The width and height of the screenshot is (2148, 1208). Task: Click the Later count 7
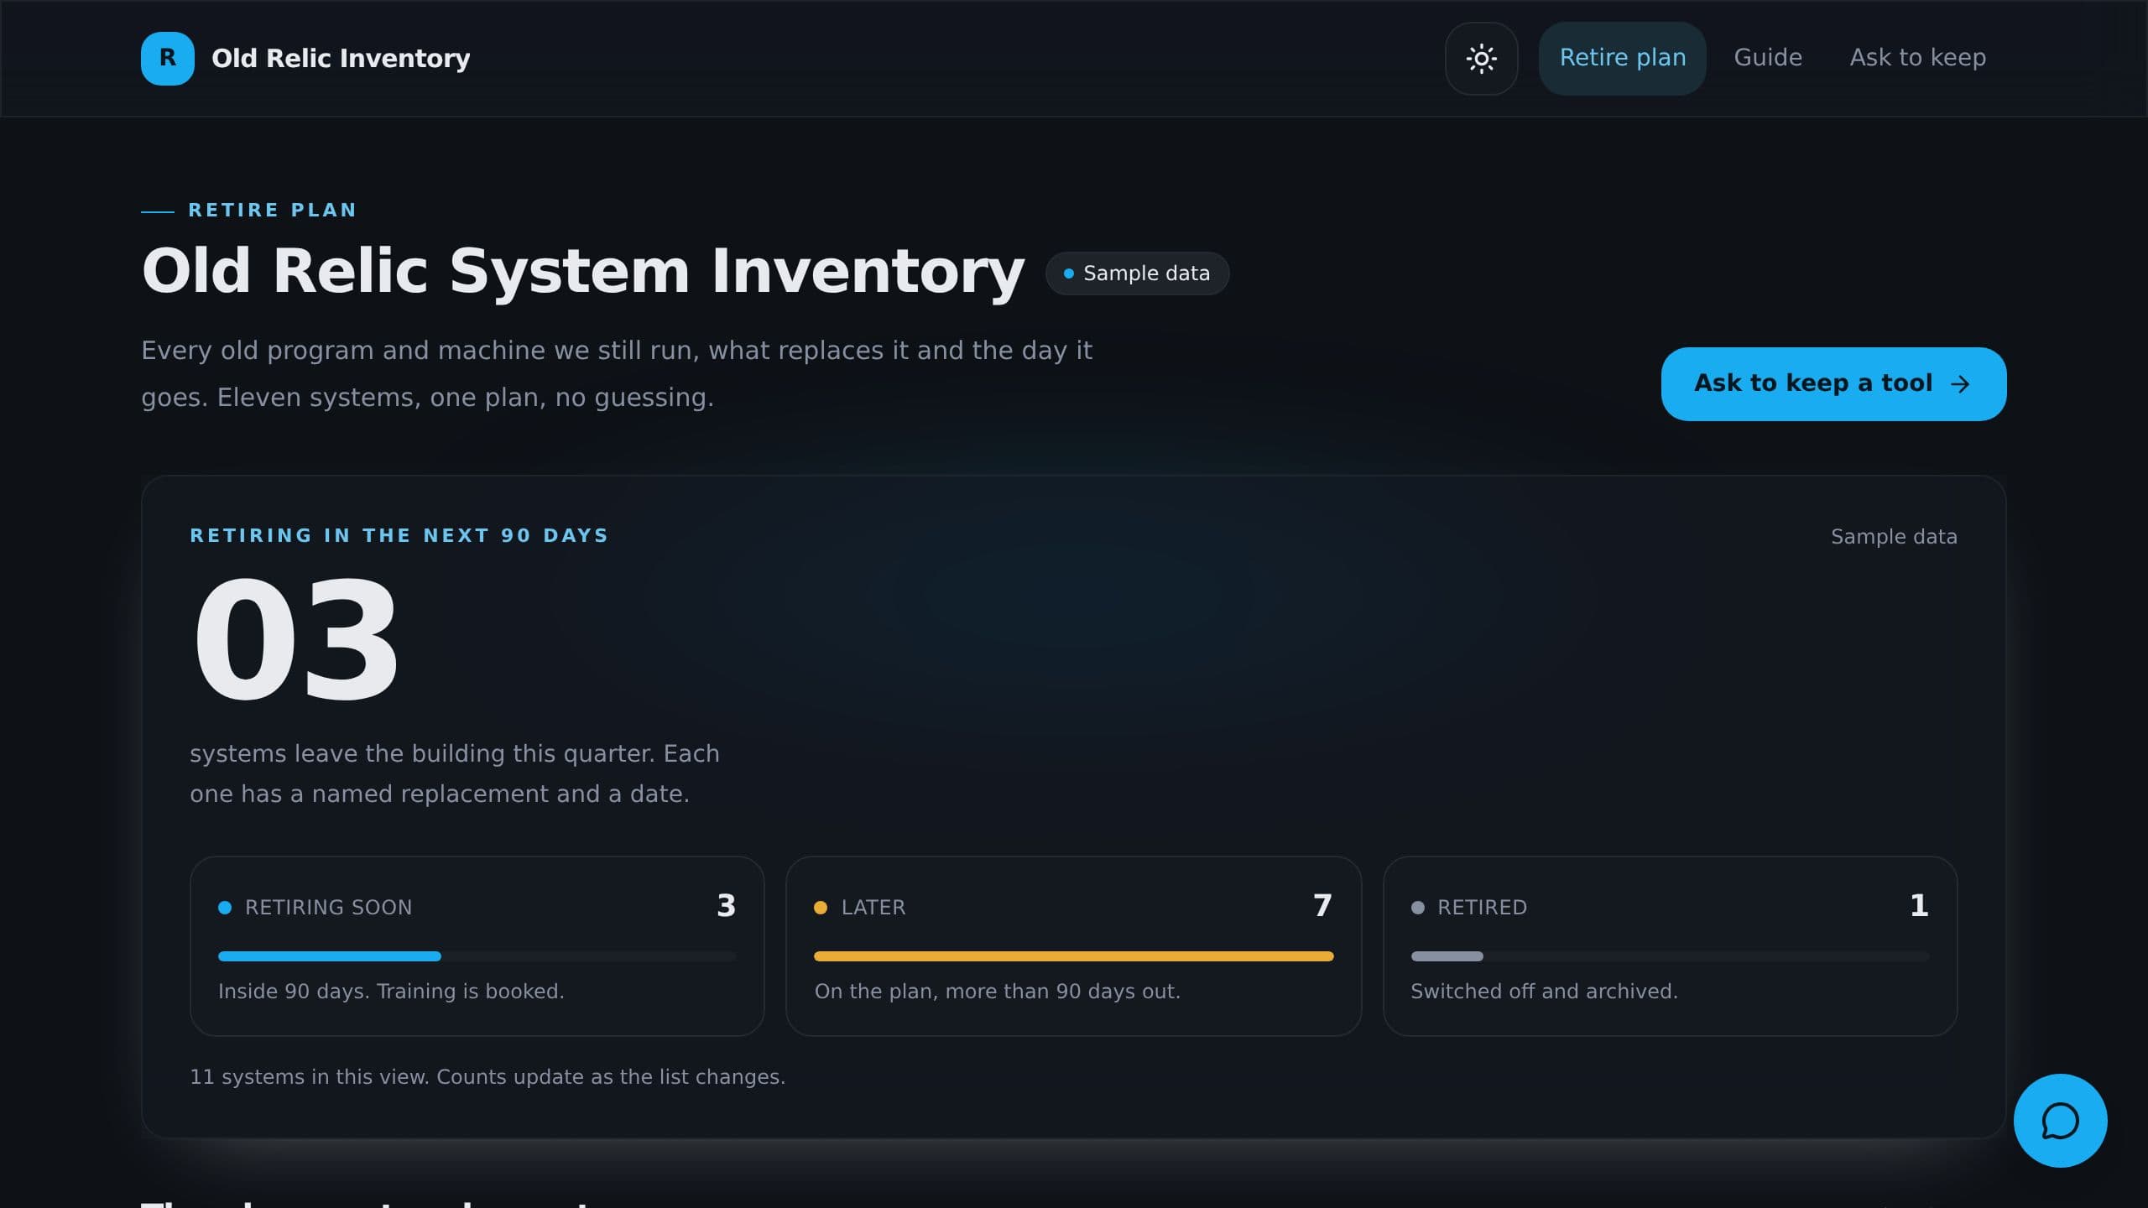(x=1322, y=906)
